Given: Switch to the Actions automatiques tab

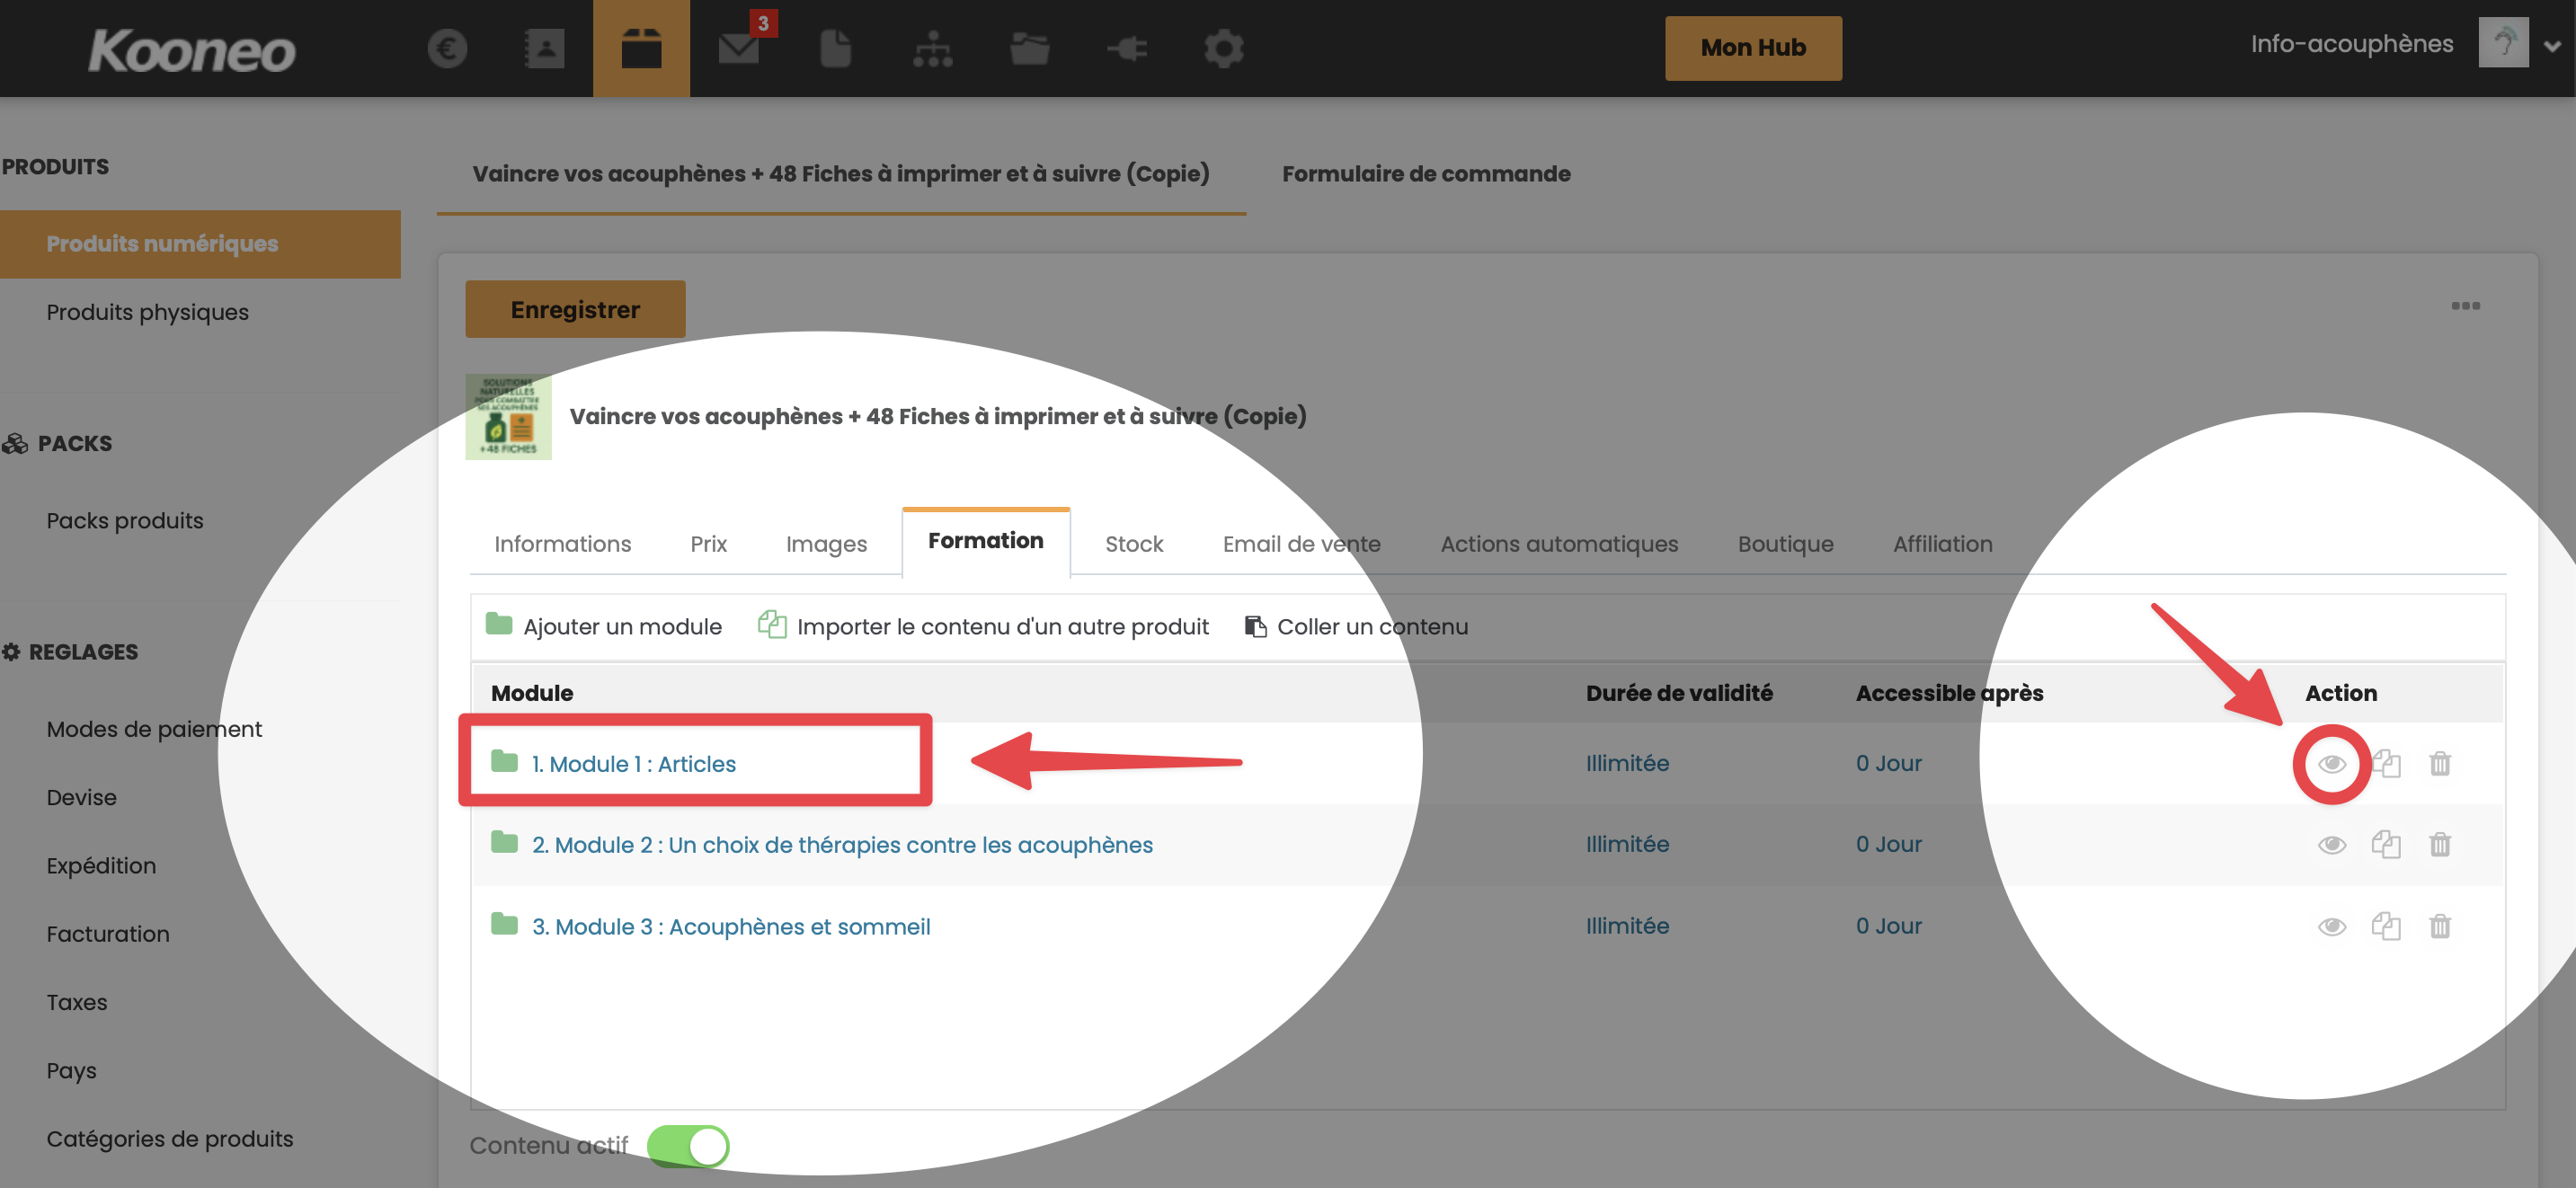Looking at the screenshot, I should point(1558,544).
